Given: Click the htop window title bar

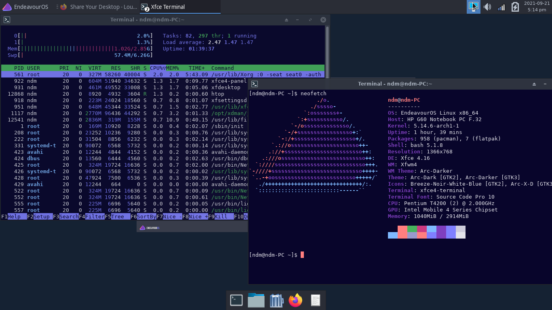Looking at the screenshot, I should tap(147, 19).
